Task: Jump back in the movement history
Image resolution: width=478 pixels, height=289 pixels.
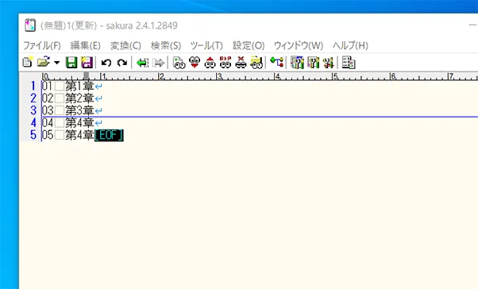Action: (142, 63)
